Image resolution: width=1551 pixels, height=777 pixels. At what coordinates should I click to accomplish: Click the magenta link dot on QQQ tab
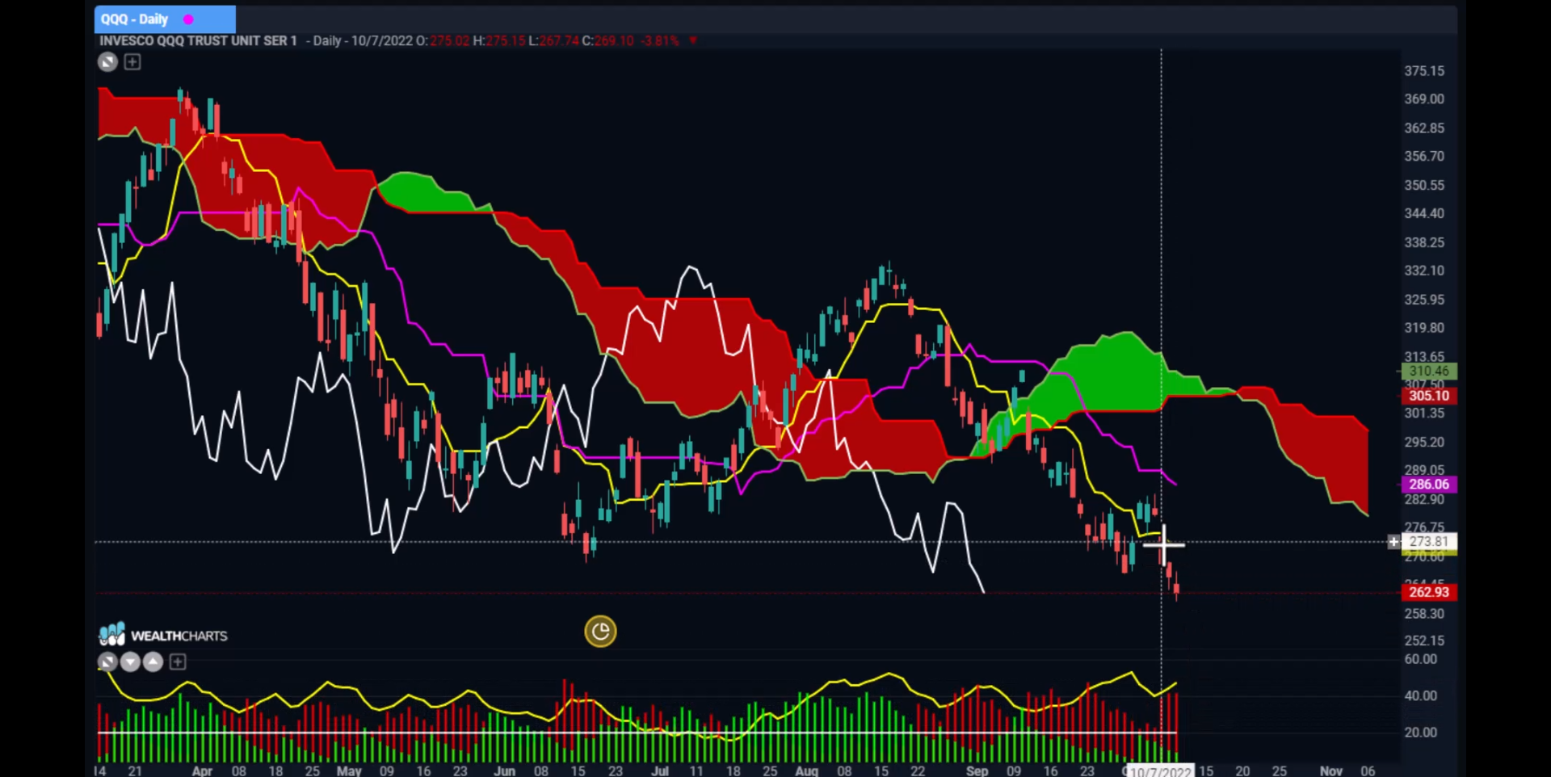click(x=188, y=19)
